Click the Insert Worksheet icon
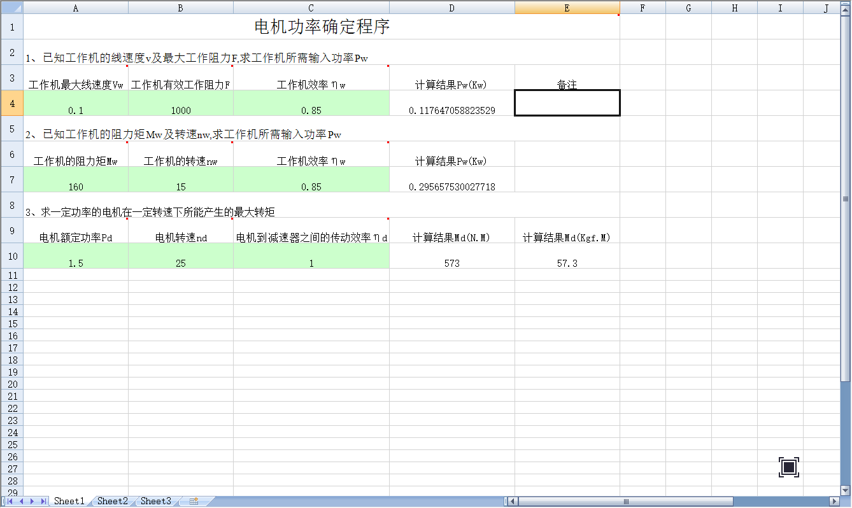Viewport: 852px width, 508px height. (x=194, y=502)
